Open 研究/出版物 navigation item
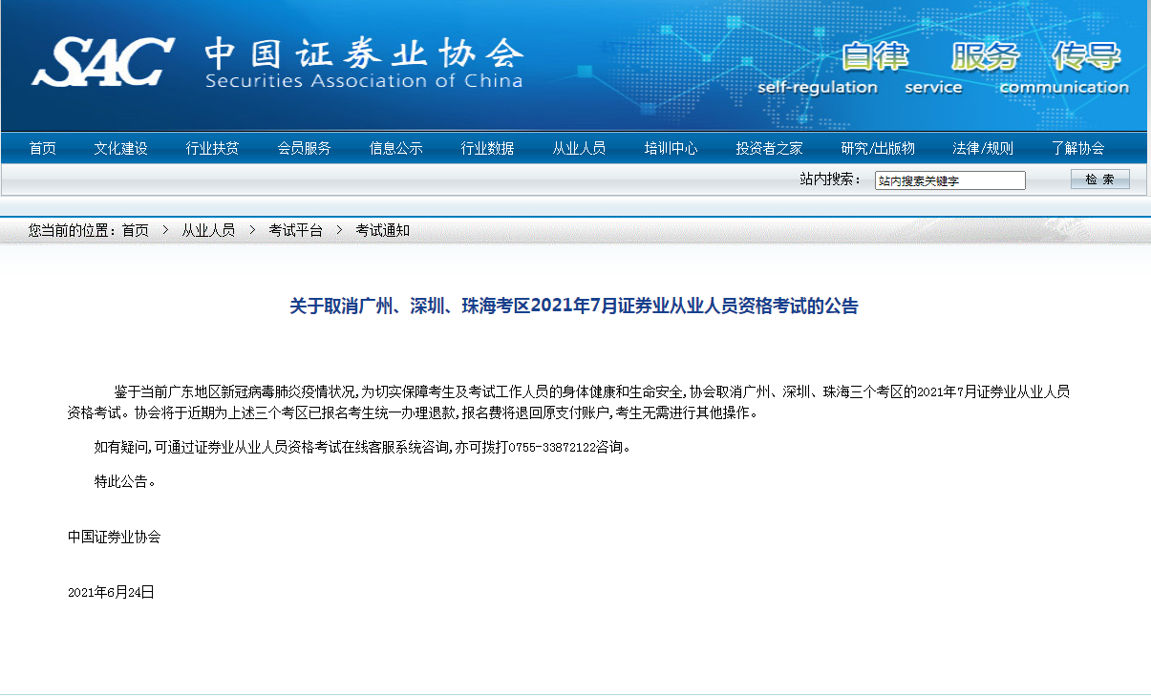Screen dimensions: 1151x697 click(x=878, y=148)
